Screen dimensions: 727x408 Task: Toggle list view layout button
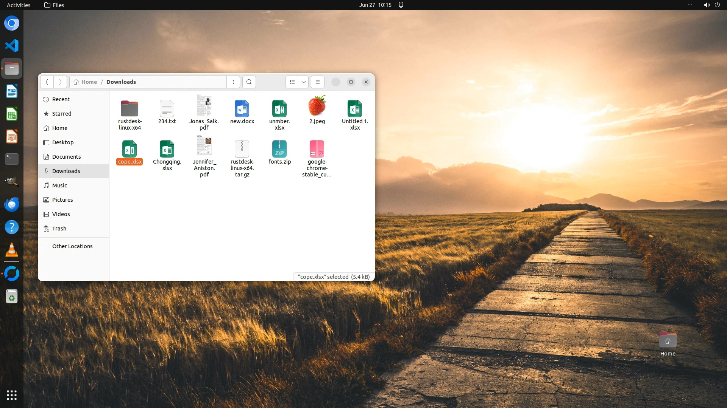point(292,82)
